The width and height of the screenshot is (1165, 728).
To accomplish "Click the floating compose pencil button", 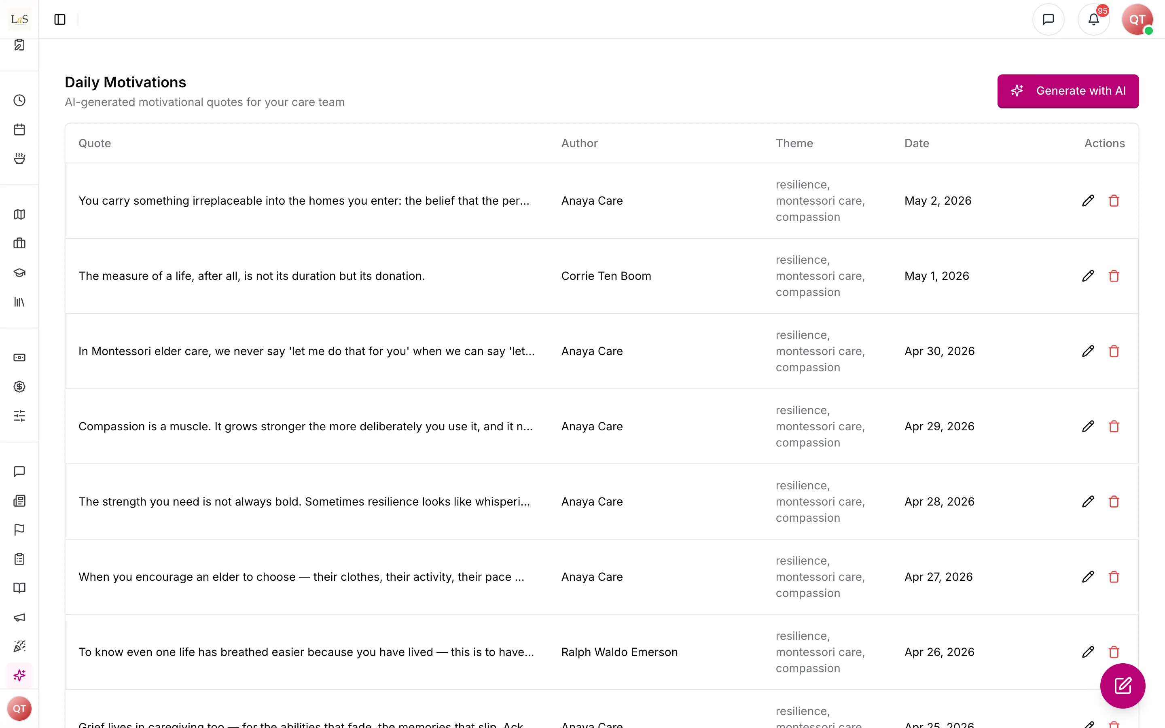I will click(x=1123, y=686).
